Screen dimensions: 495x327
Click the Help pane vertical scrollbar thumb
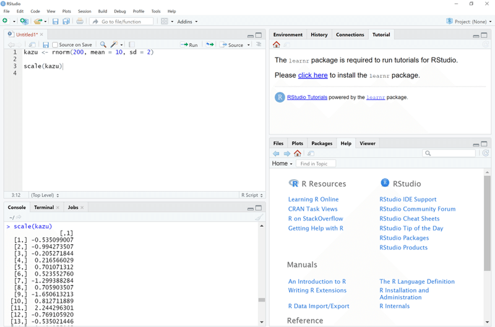[x=487, y=223]
